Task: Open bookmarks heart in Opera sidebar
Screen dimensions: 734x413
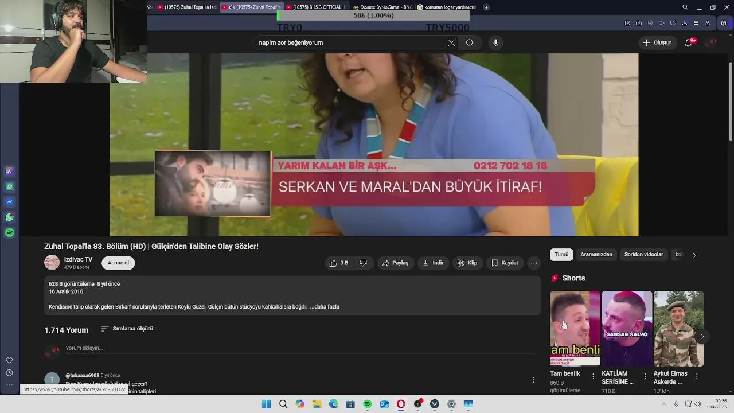Action: pyautogui.click(x=9, y=361)
